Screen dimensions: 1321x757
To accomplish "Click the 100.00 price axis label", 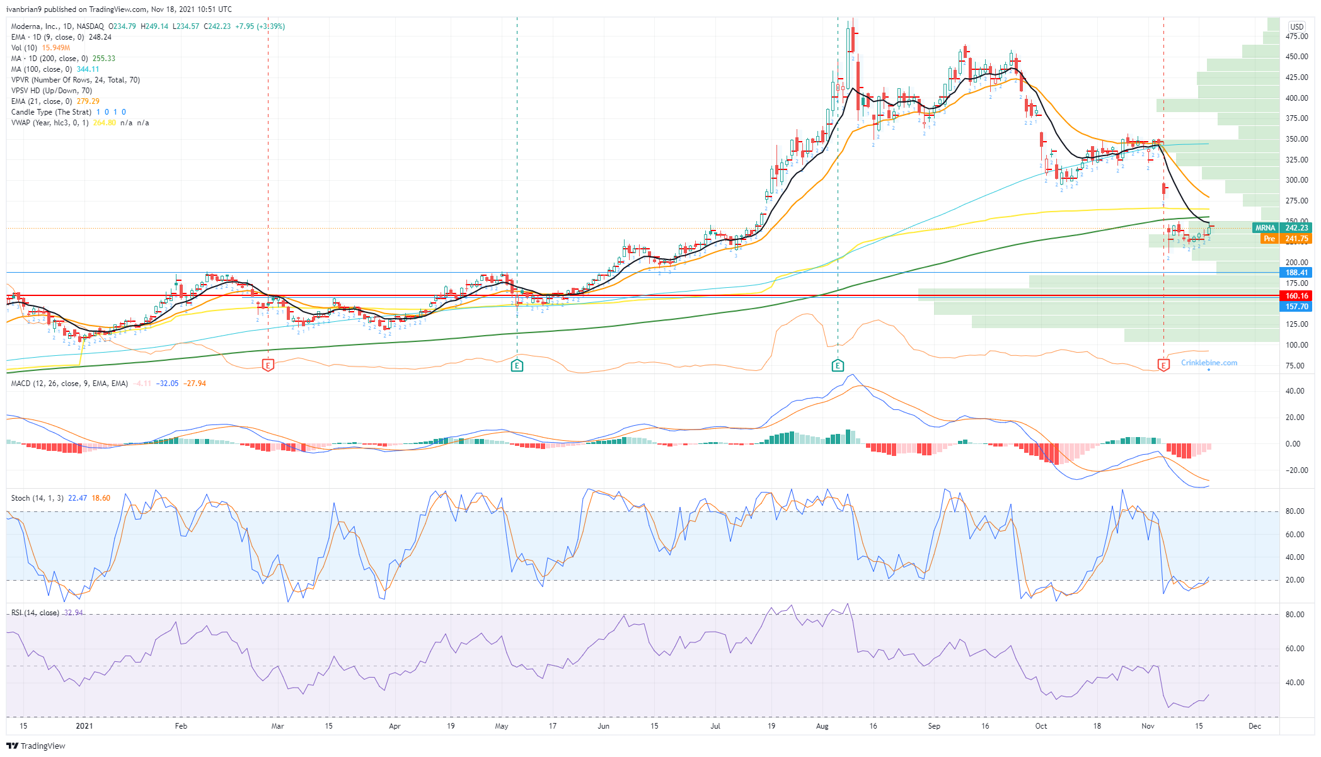I will point(1297,345).
